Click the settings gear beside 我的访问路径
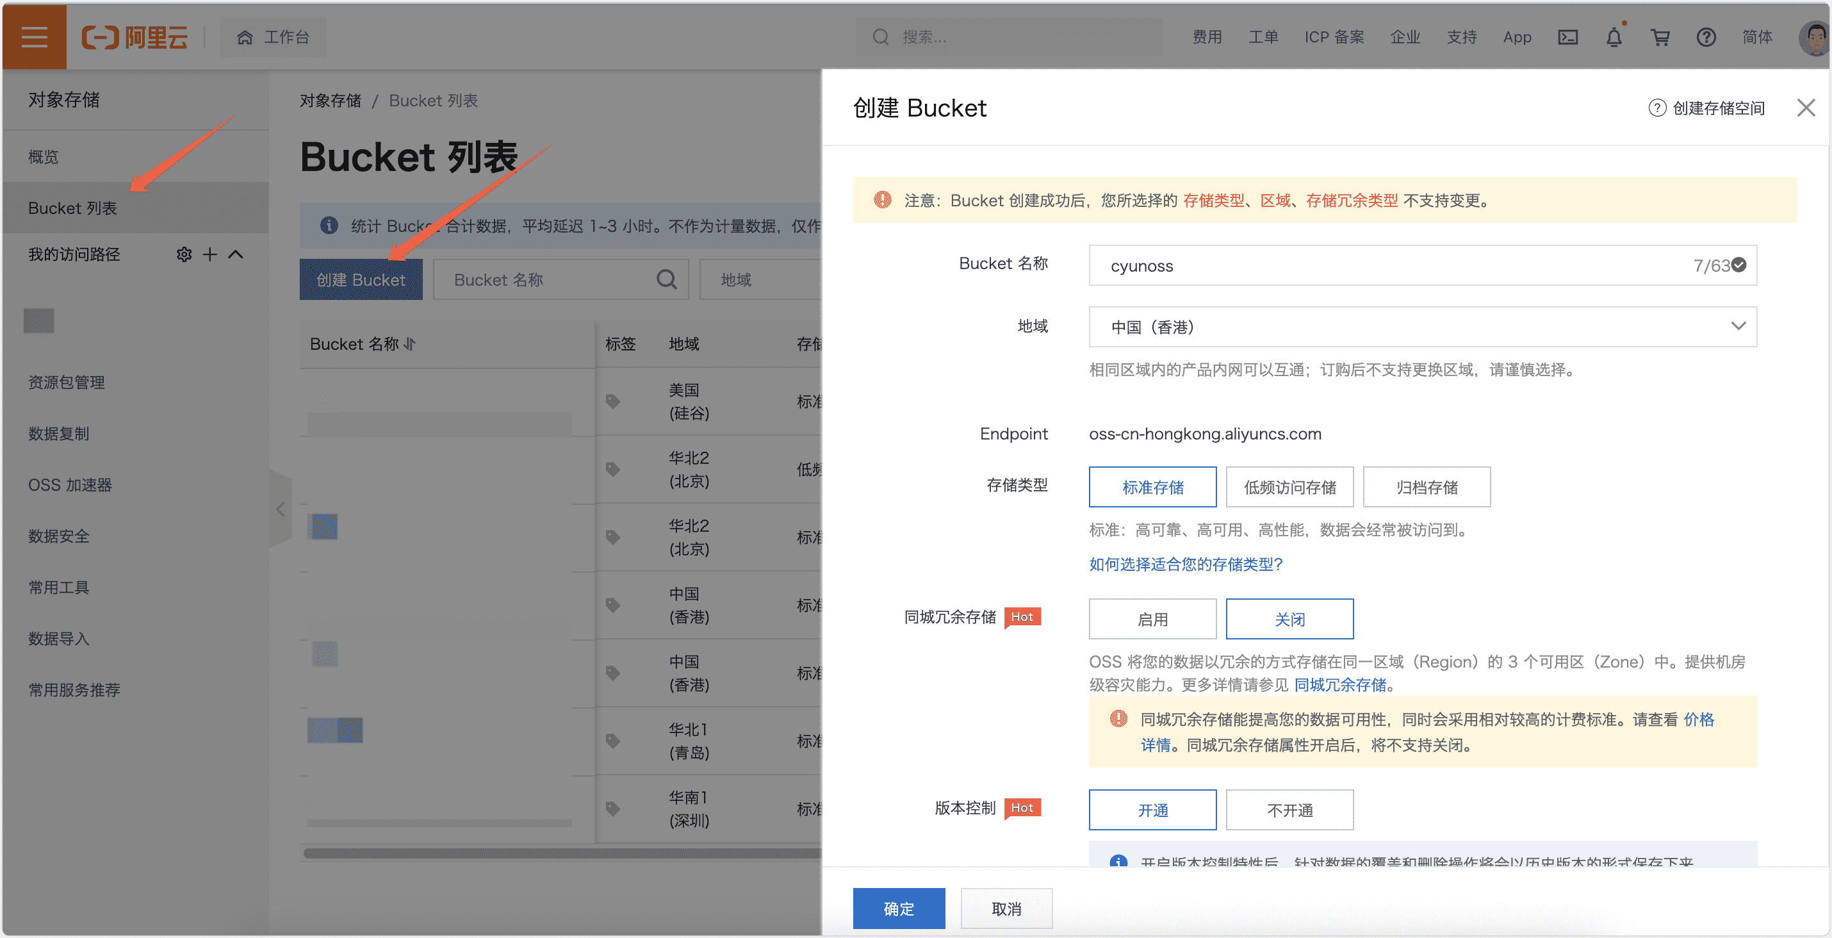This screenshot has height=938, width=1832. click(183, 254)
